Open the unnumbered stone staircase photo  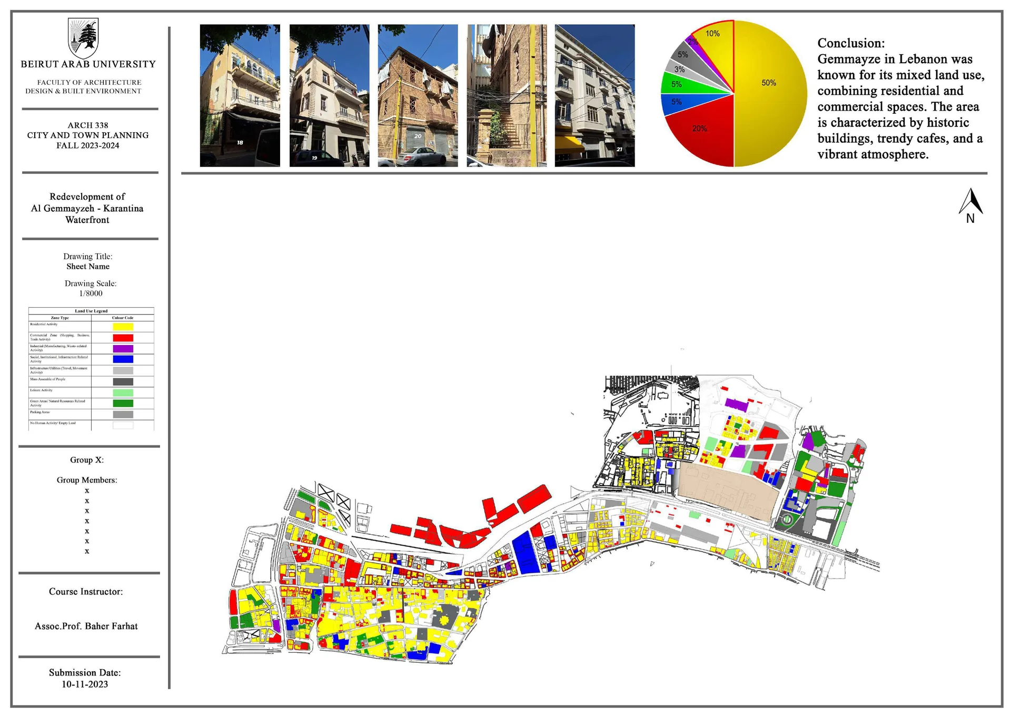coord(507,95)
